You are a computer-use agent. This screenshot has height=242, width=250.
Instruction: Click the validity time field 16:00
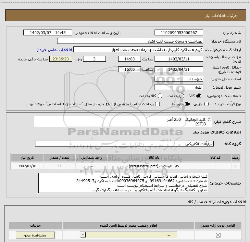[130, 69]
